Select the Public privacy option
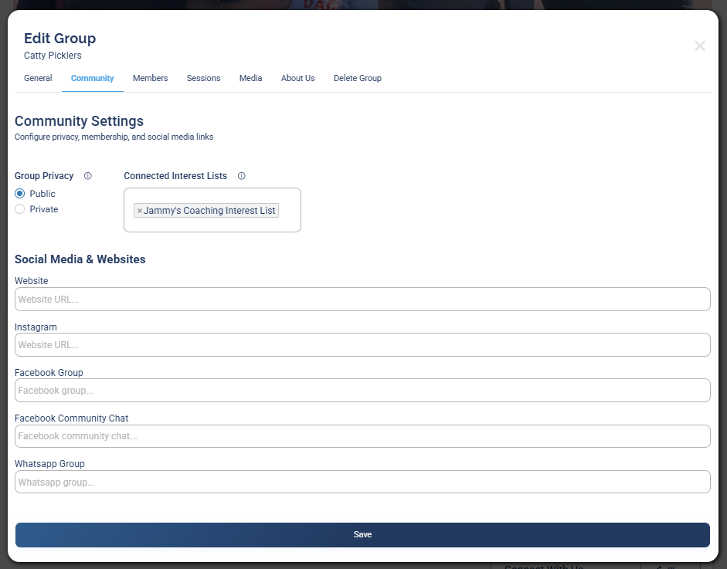The height and width of the screenshot is (569, 727). (x=19, y=194)
